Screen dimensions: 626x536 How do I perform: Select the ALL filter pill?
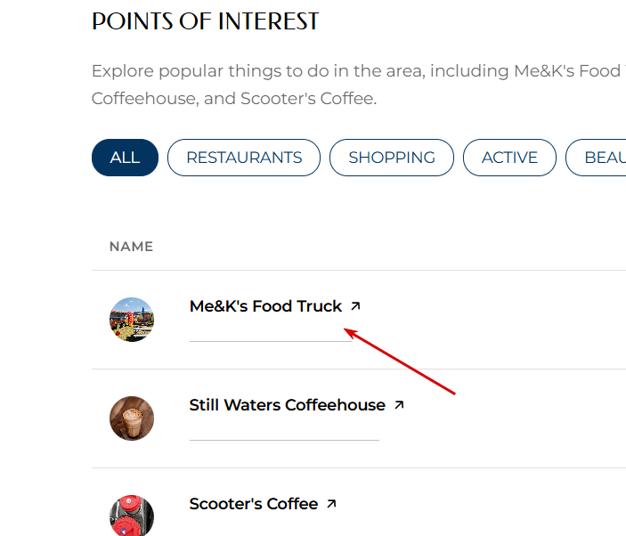click(125, 158)
